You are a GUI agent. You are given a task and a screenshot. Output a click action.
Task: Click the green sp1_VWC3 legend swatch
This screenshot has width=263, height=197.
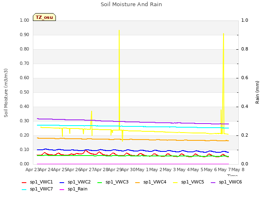100,183
